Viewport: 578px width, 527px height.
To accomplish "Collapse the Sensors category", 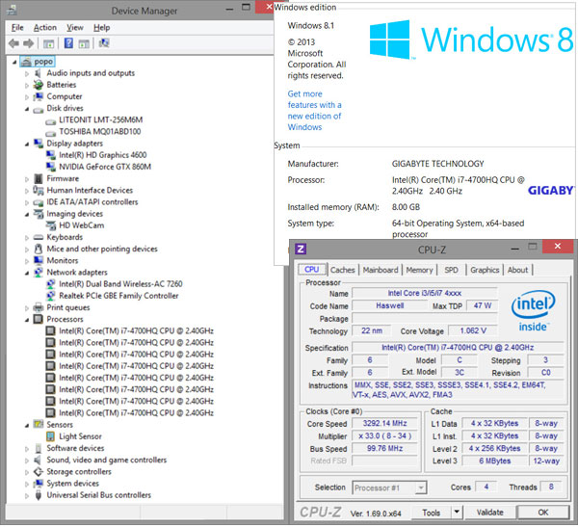I will coord(27,425).
